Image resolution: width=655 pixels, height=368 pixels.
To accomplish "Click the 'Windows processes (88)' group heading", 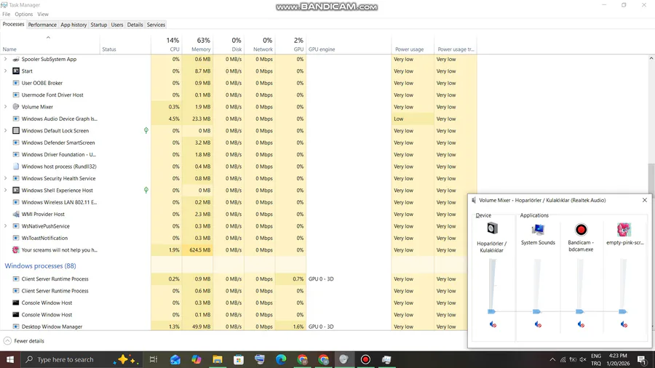I will 41,265.
